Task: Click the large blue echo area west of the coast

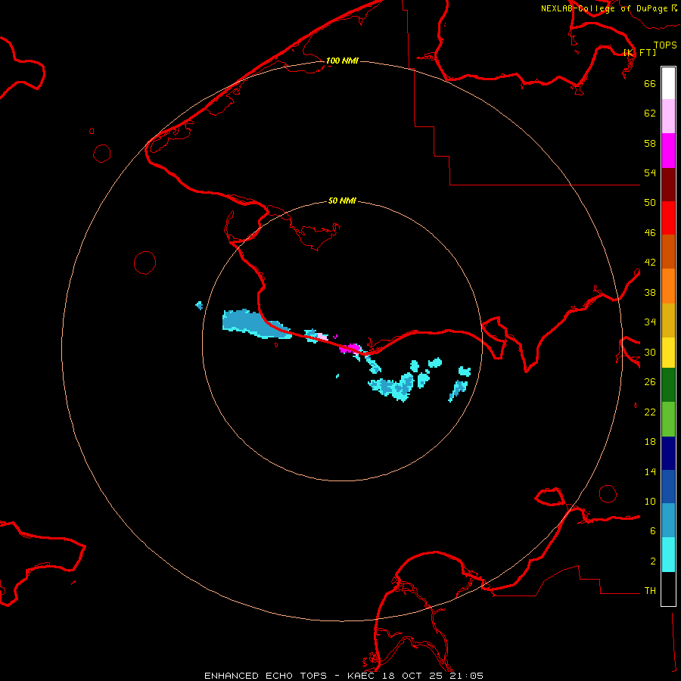Action: pyautogui.click(x=257, y=324)
